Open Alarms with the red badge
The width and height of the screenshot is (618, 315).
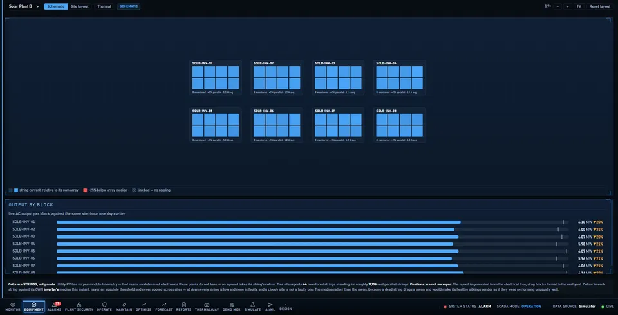point(54,307)
